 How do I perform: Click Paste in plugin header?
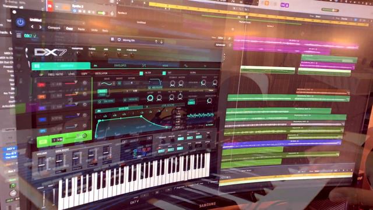click(x=82, y=29)
